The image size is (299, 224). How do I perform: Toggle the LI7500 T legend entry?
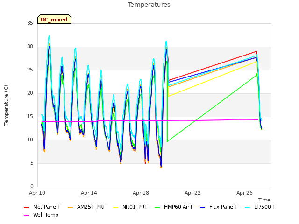click(x=260, y=207)
